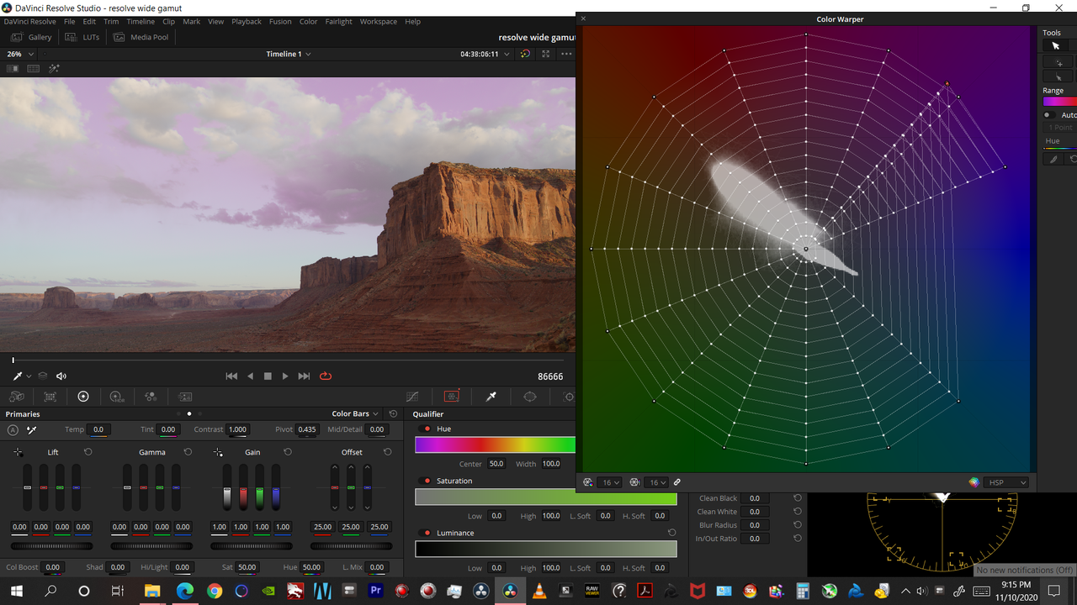Open the Color Bars mode dropdown
Screen dimensions: 1077x605
[x=355, y=413]
